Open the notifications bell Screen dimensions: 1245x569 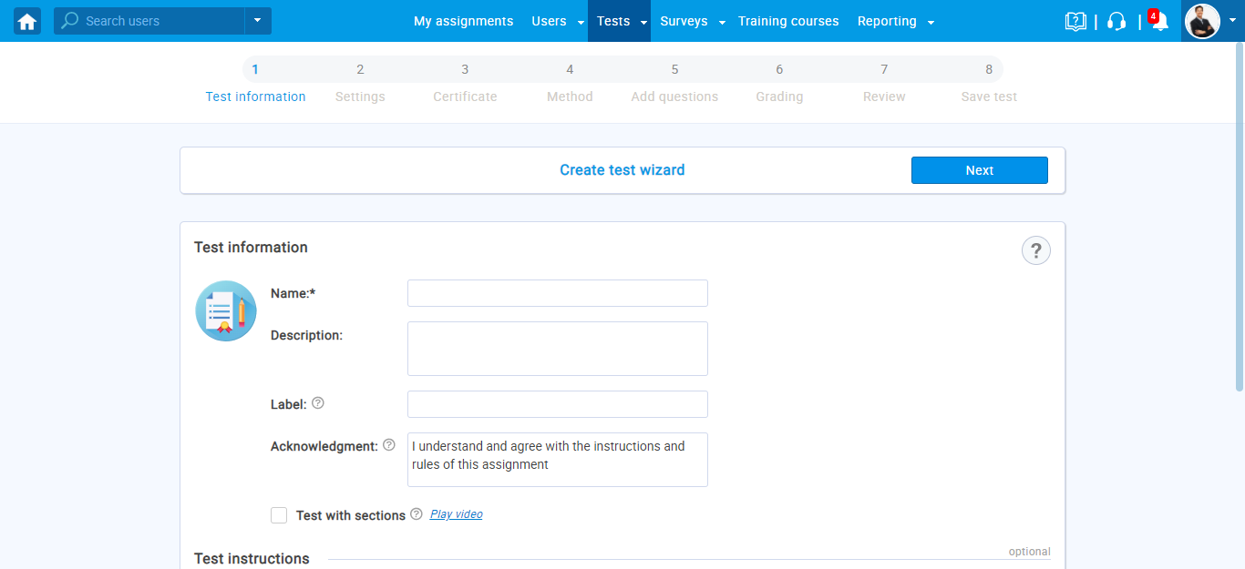point(1159,22)
